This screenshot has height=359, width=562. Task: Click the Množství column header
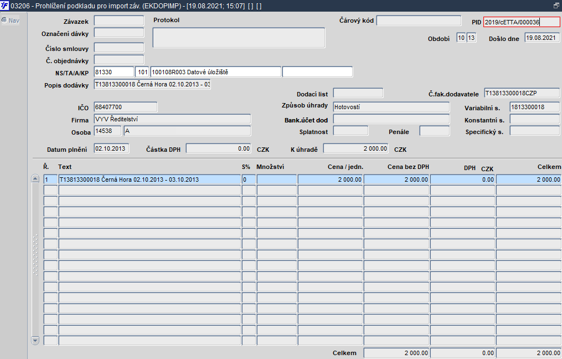pos(270,167)
